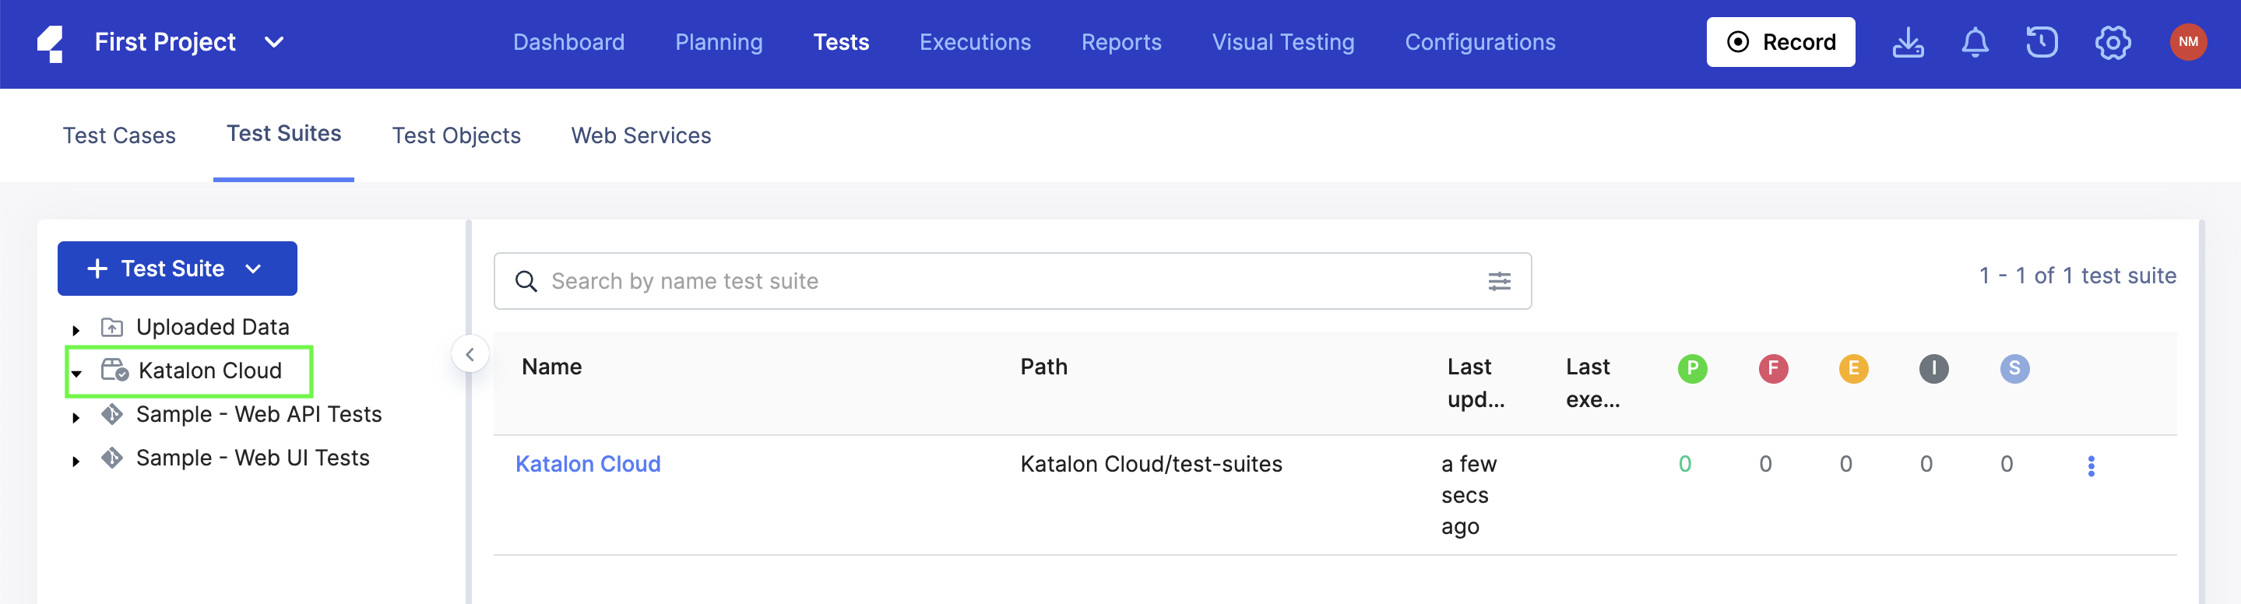This screenshot has height=604, width=2241.
Task: Open the history clock icon
Action: 2042,43
